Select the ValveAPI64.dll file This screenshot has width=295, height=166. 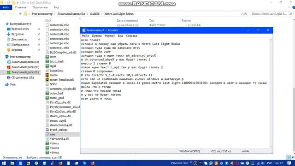[59, 139]
